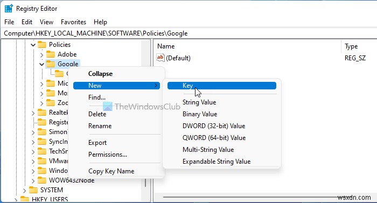Open the Edit menu

[27, 22]
